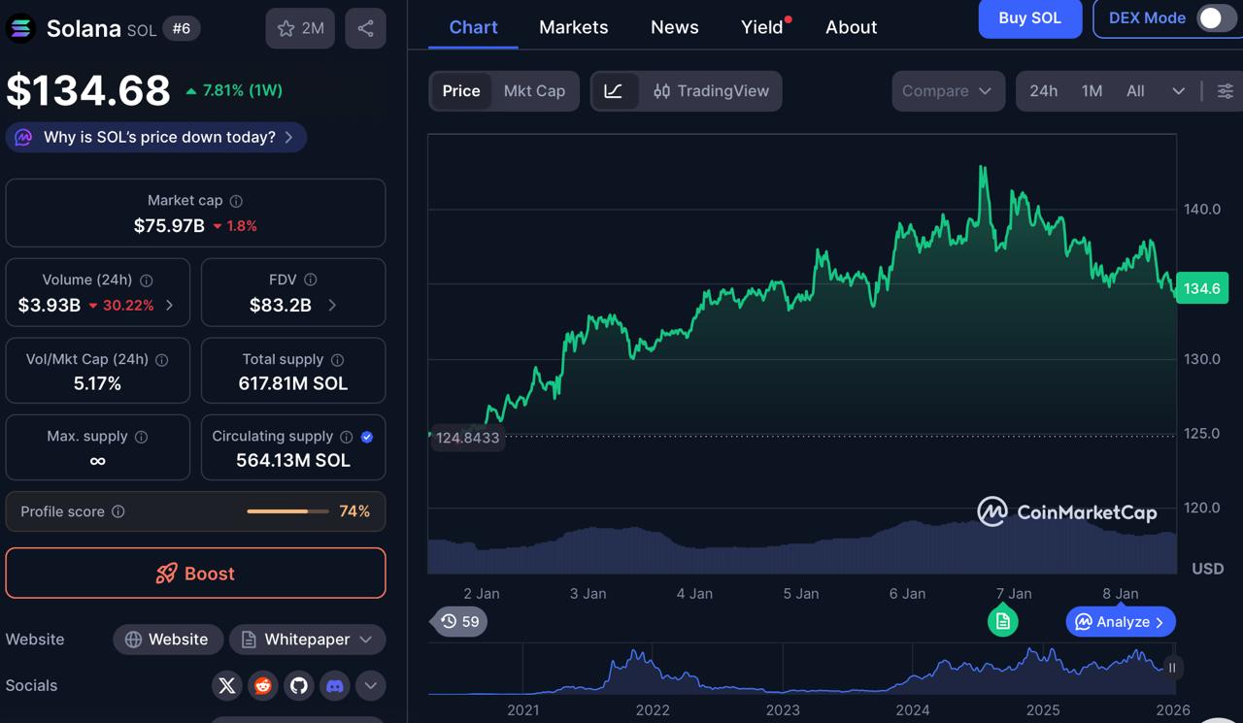Open Solana's GitHub repository icon
The height and width of the screenshot is (723, 1243).
coord(298,685)
